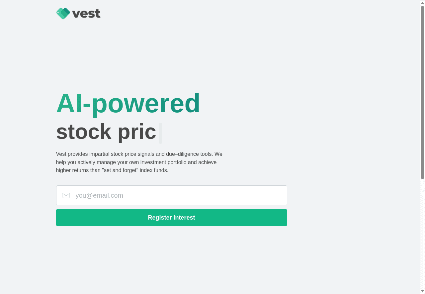This screenshot has width=425, height=294.
Task: Click the blinking cursor after "stock pric"
Action: [160, 133]
